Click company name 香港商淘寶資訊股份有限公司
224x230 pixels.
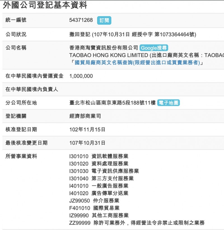(104, 48)
